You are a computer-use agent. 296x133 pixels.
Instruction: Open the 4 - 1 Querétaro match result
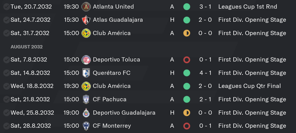click(205, 73)
